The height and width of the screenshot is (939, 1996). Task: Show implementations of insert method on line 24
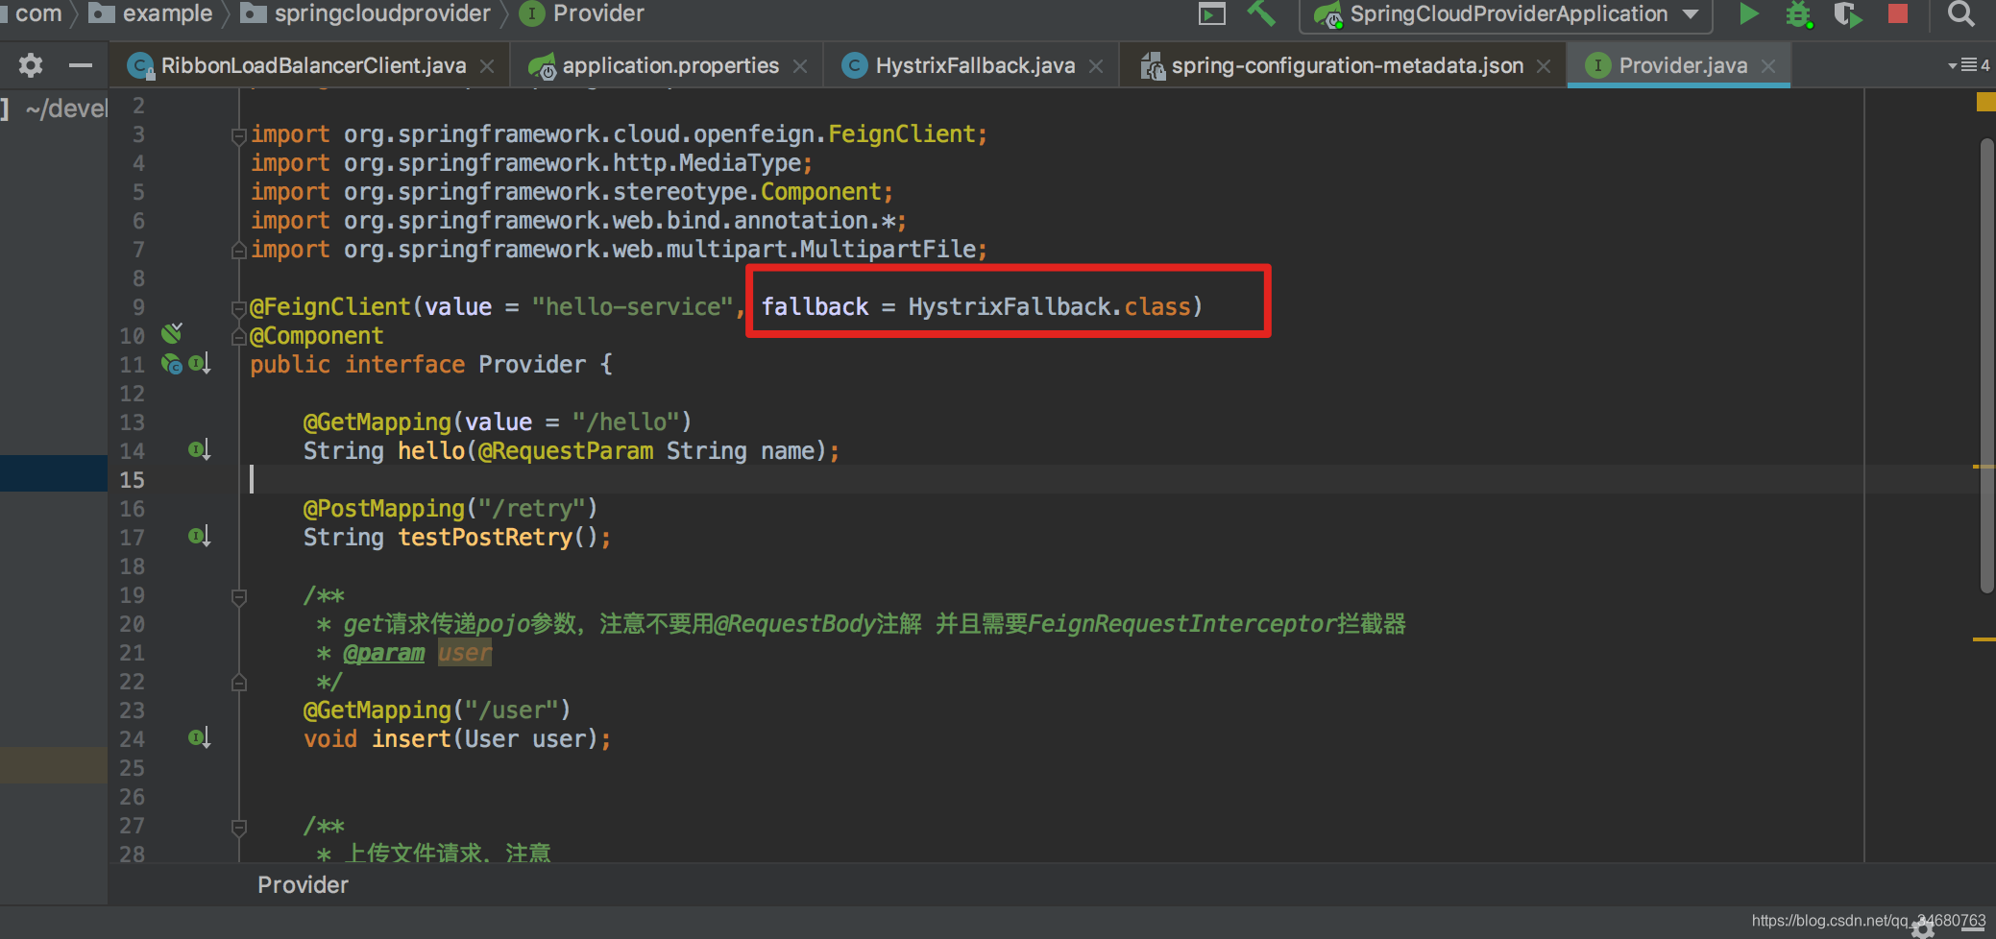[x=200, y=737]
